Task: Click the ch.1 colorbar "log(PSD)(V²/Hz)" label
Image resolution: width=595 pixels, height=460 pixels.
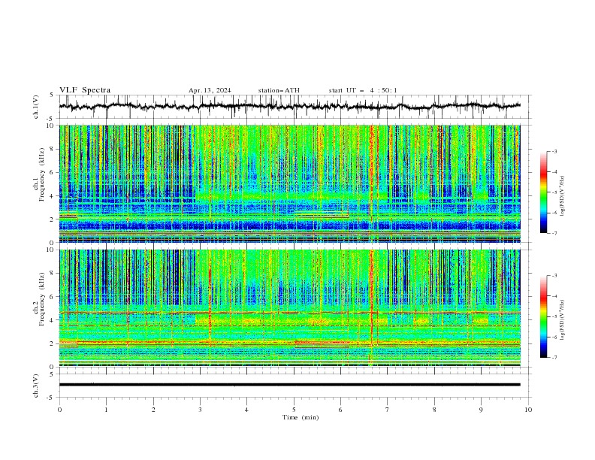Action: 562,196
